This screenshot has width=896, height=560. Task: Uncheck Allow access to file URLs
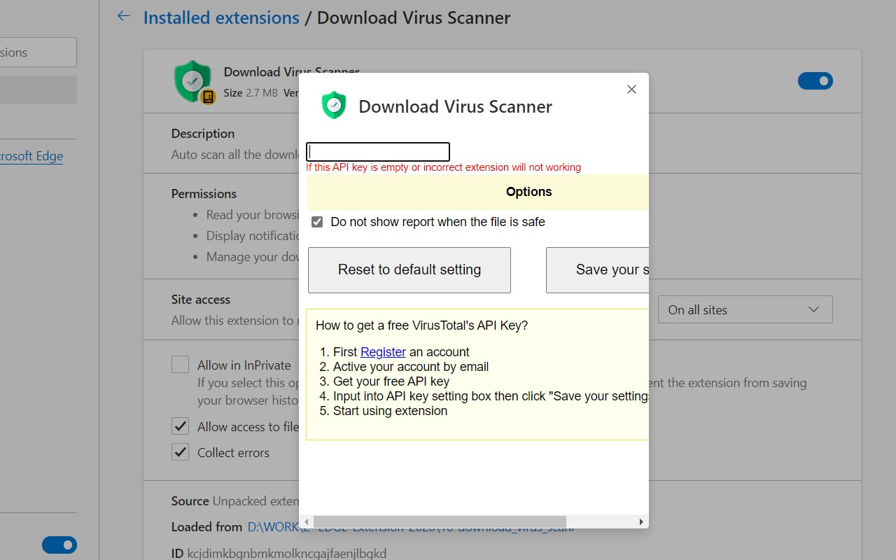click(181, 426)
